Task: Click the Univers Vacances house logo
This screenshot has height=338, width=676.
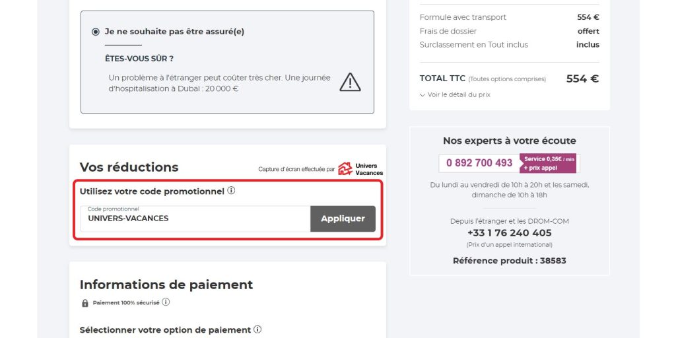Action: point(345,169)
